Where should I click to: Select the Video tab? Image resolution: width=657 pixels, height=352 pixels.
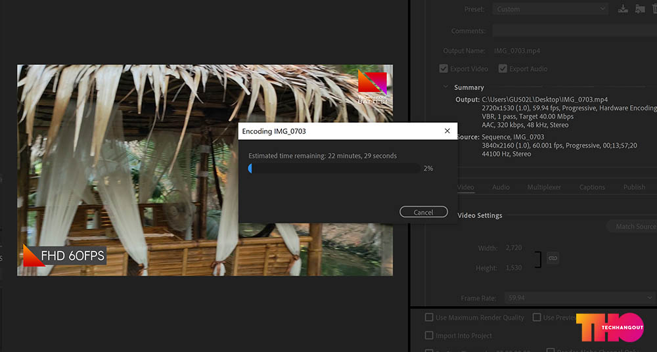pyautogui.click(x=466, y=187)
